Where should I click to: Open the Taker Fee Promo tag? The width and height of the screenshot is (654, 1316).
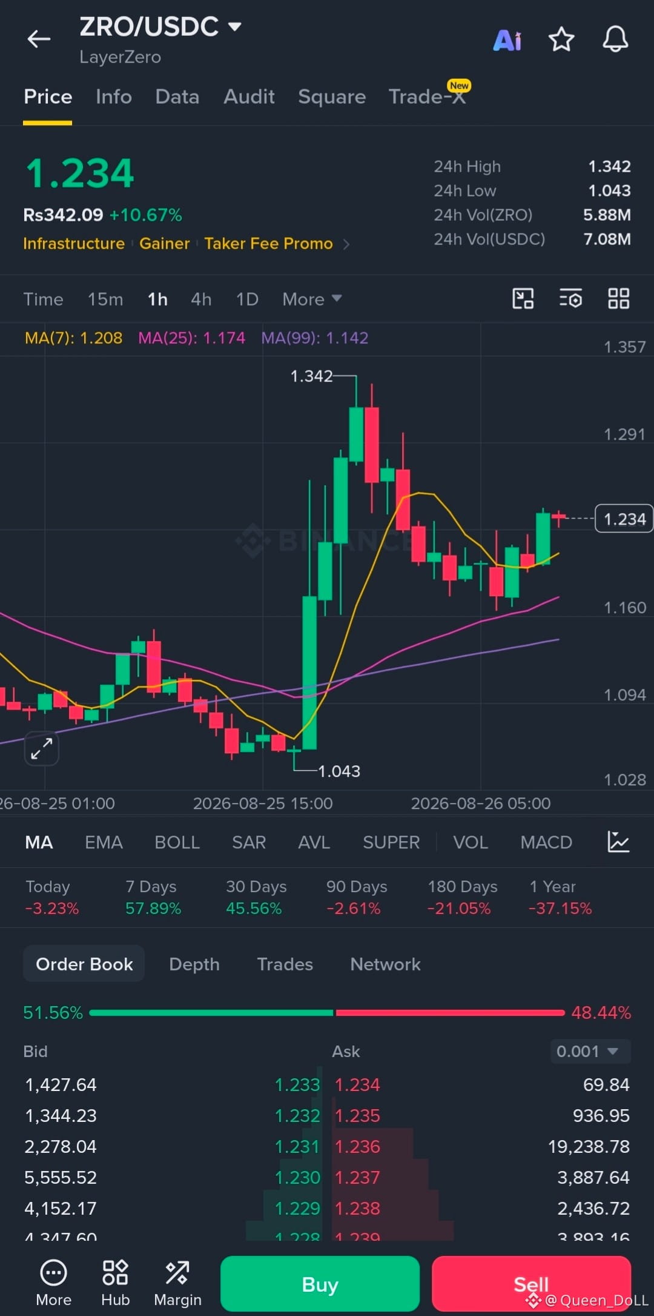[x=268, y=244]
